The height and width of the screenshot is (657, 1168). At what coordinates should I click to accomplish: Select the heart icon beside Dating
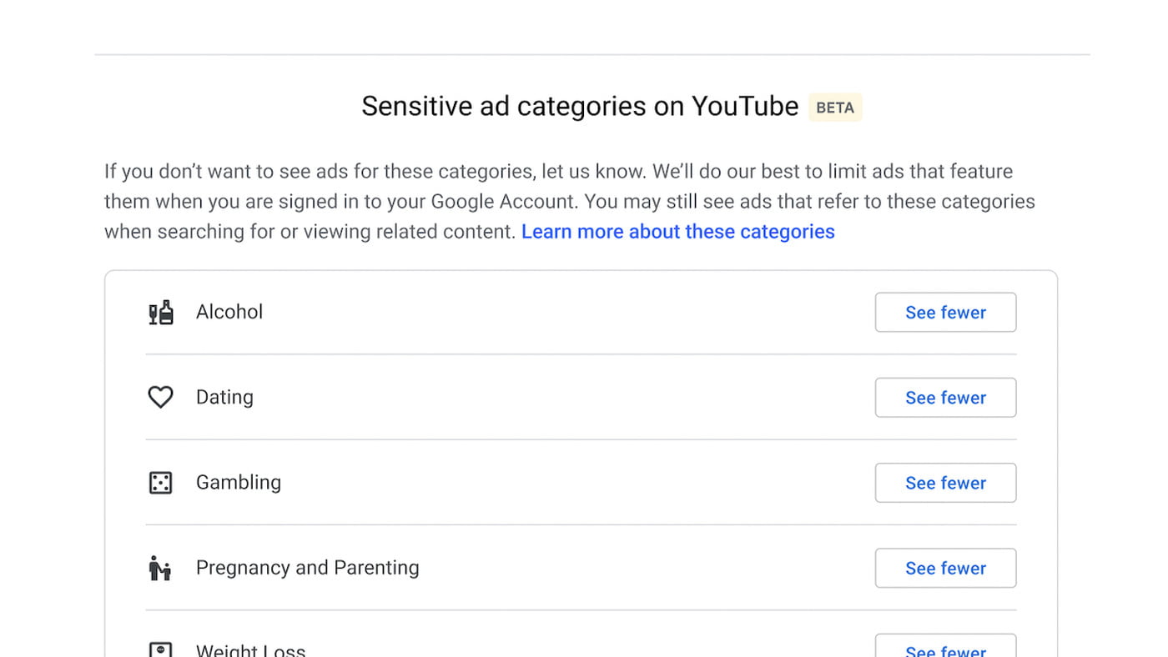[x=160, y=397]
